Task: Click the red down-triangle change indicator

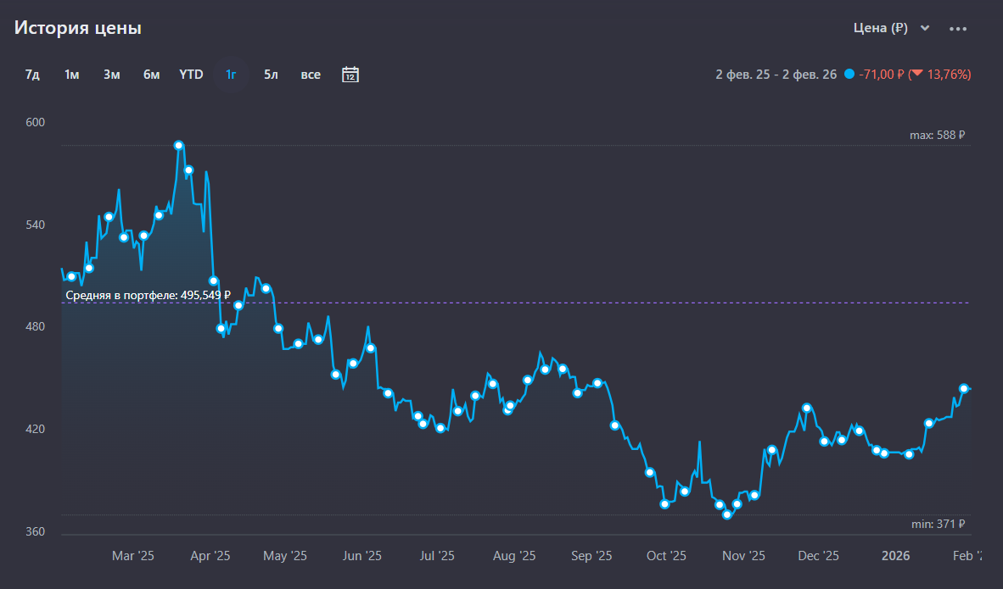Action: coord(916,75)
